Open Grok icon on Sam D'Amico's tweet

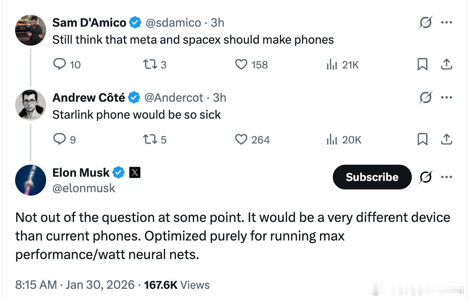(x=425, y=23)
